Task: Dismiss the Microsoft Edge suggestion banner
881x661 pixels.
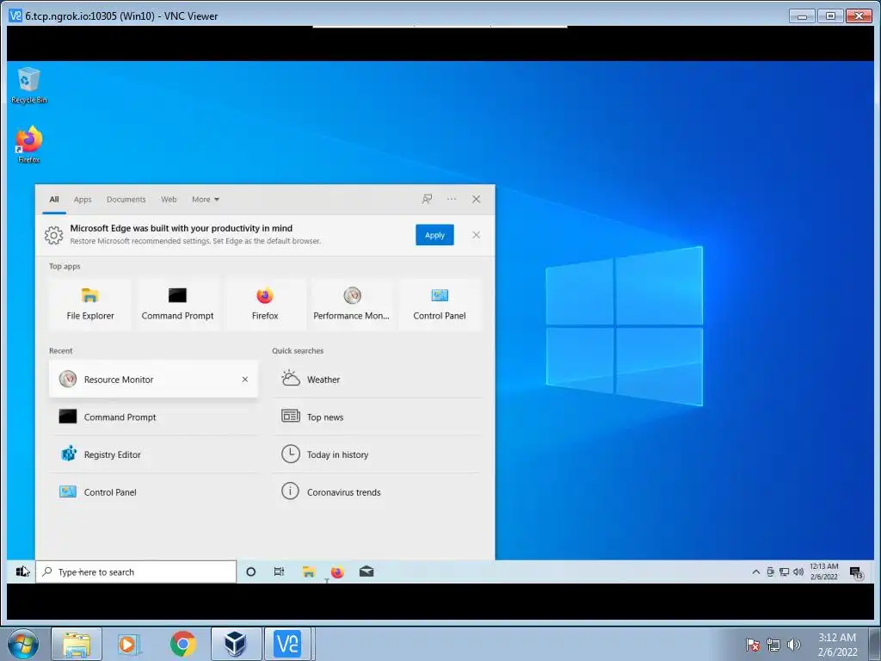Action: coord(476,235)
